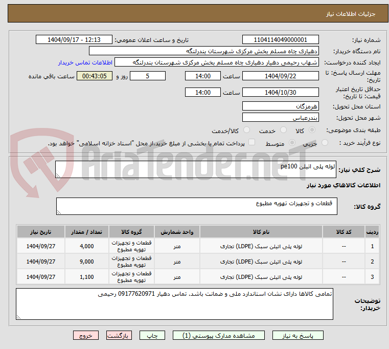Click the announcement date field 1404/09/17 - 12:13
Viewport: 389px width, 349px height.
74,39
